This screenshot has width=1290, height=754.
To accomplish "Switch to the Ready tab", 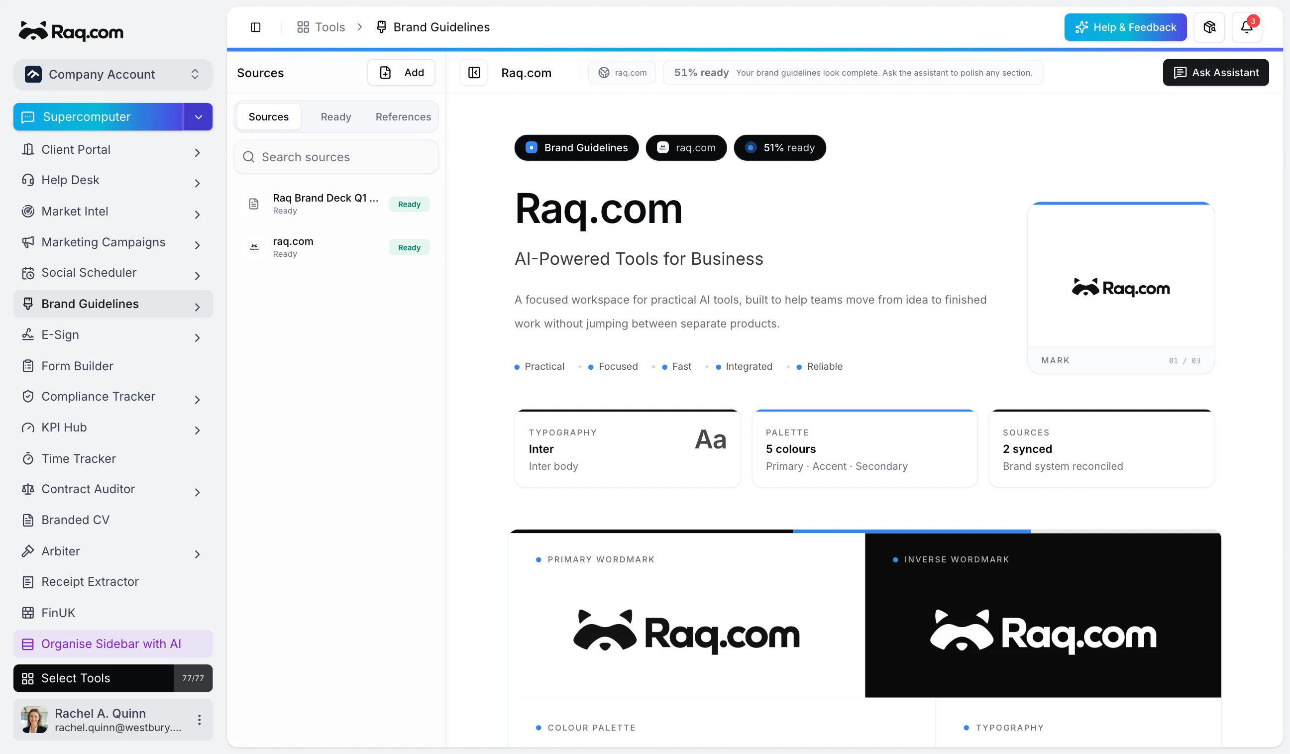I will pyautogui.click(x=336, y=117).
